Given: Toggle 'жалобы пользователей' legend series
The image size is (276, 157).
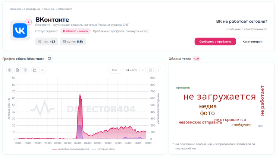Looking at the screenshot, I should [71, 149].
